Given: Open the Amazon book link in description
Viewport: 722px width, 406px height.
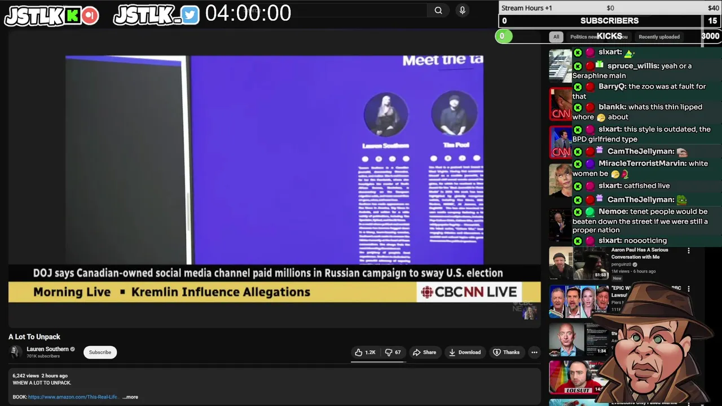Looking at the screenshot, I should pos(73,397).
